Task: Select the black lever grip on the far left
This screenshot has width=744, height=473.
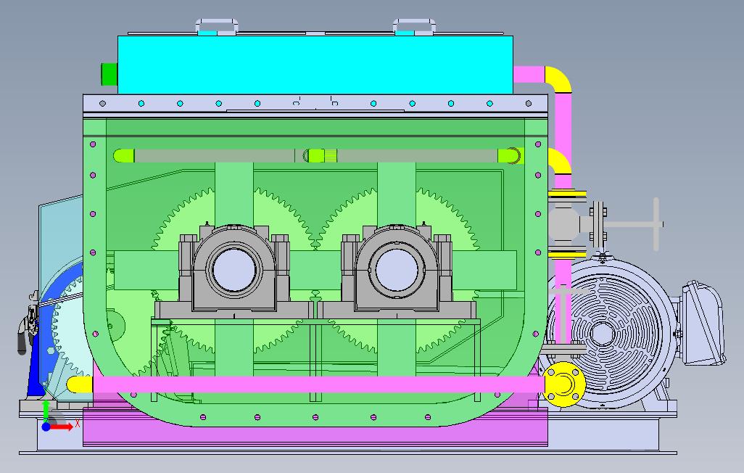Action: pos(22,343)
